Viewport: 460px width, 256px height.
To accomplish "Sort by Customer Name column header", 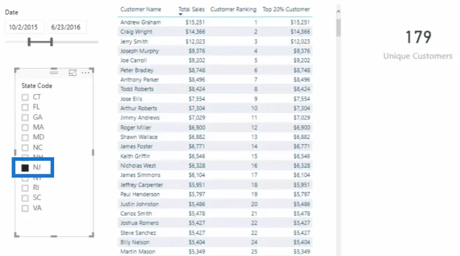I will (x=140, y=9).
